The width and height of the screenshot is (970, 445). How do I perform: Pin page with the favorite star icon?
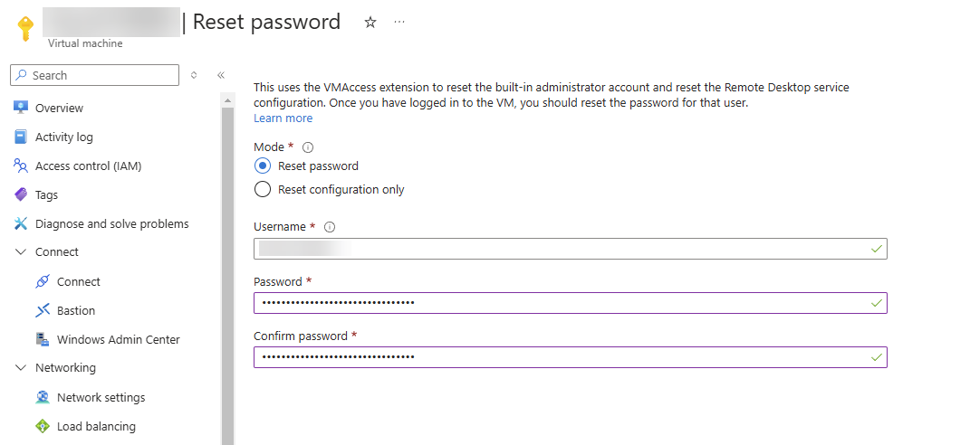point(370,23)
